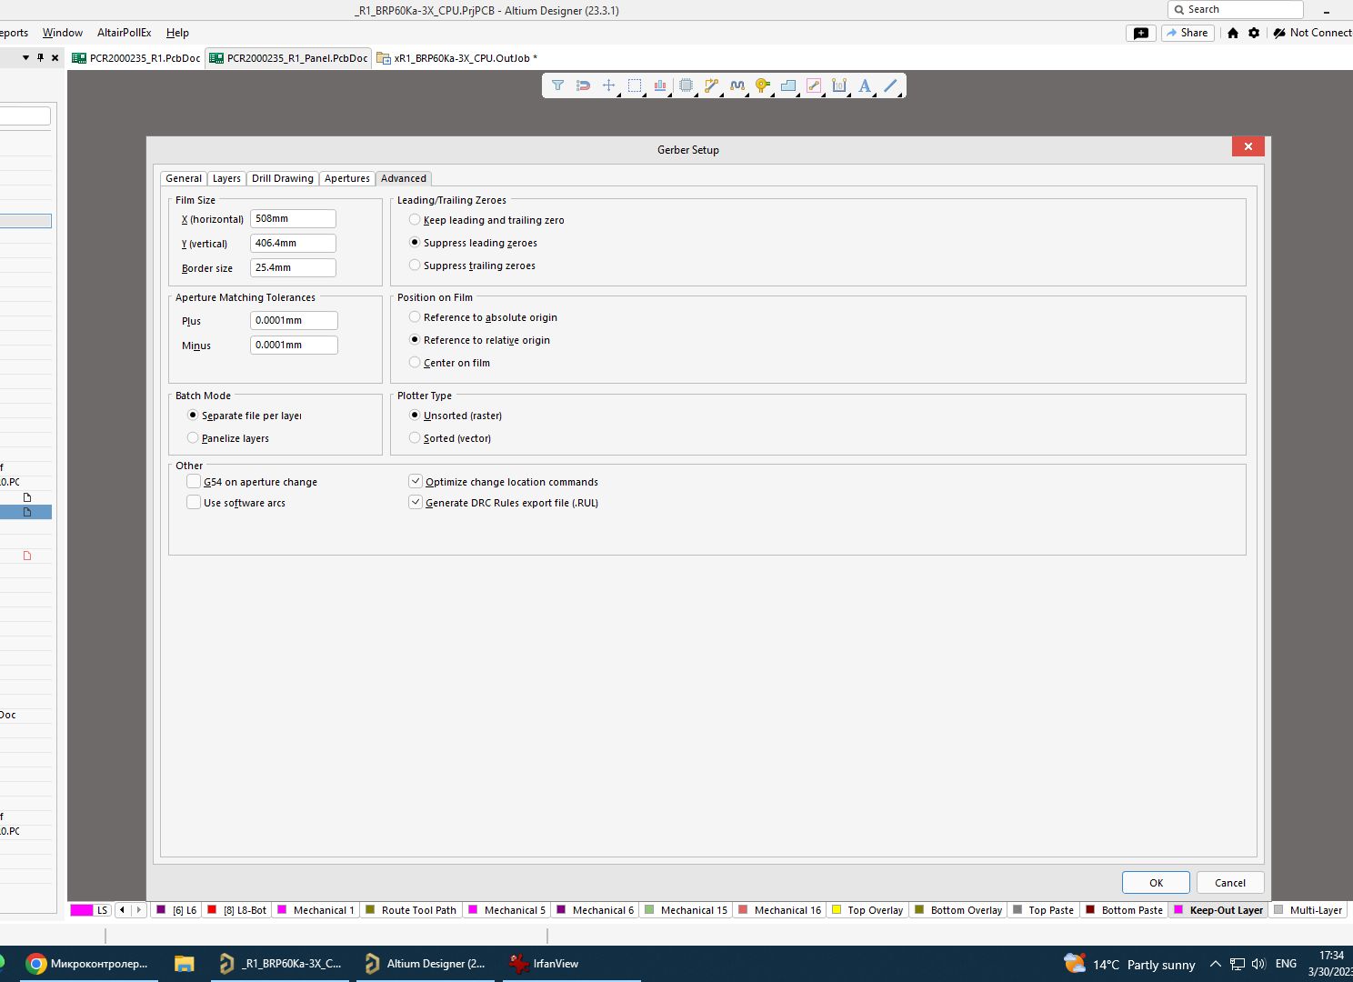
Task: Click the Share button
Action: coord(1188,33)
